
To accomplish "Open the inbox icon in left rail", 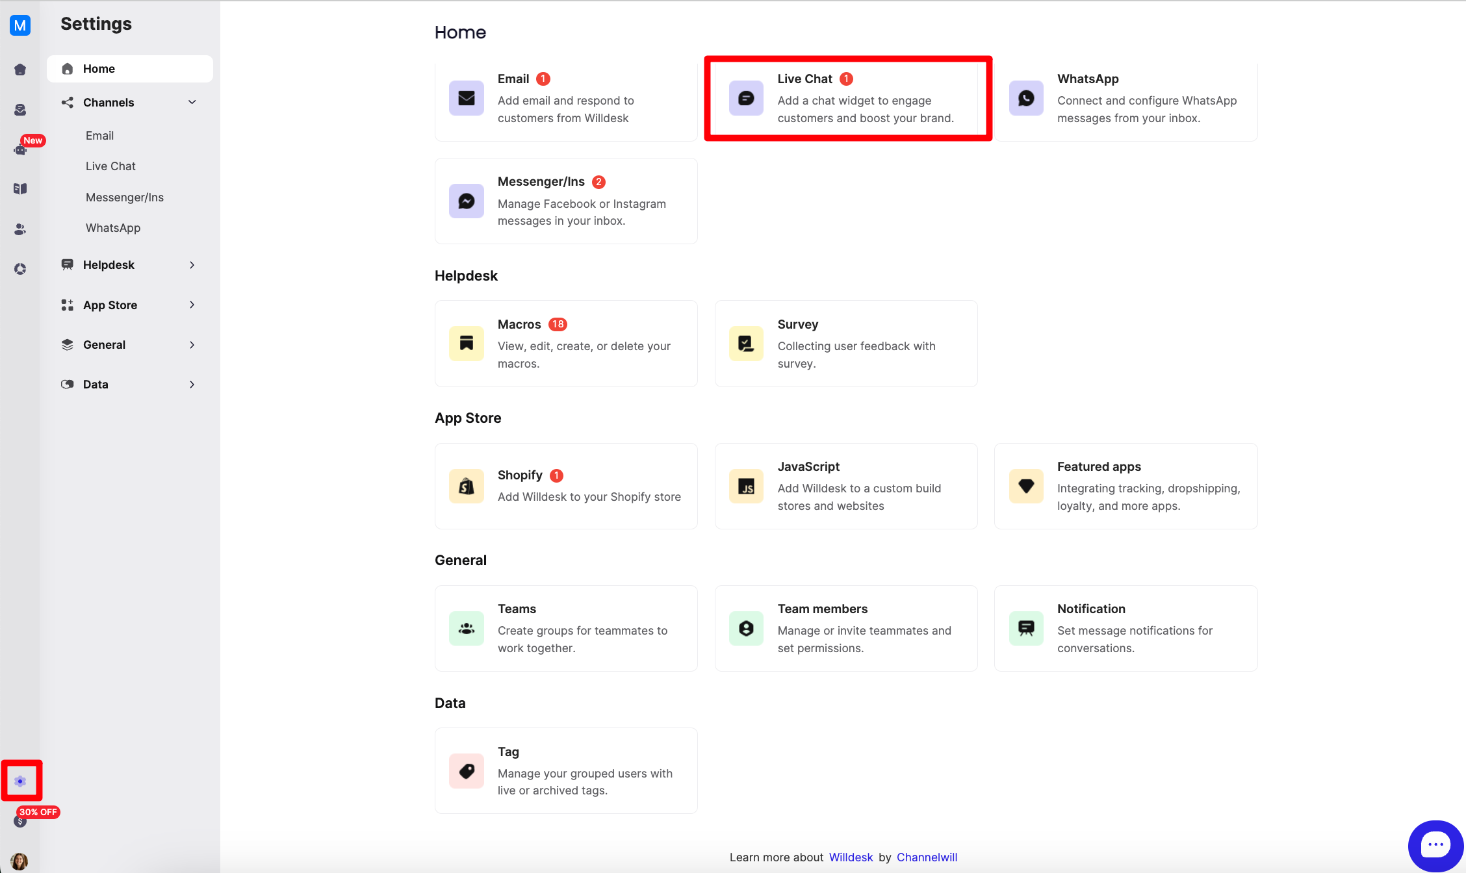I will coord(20,110).
